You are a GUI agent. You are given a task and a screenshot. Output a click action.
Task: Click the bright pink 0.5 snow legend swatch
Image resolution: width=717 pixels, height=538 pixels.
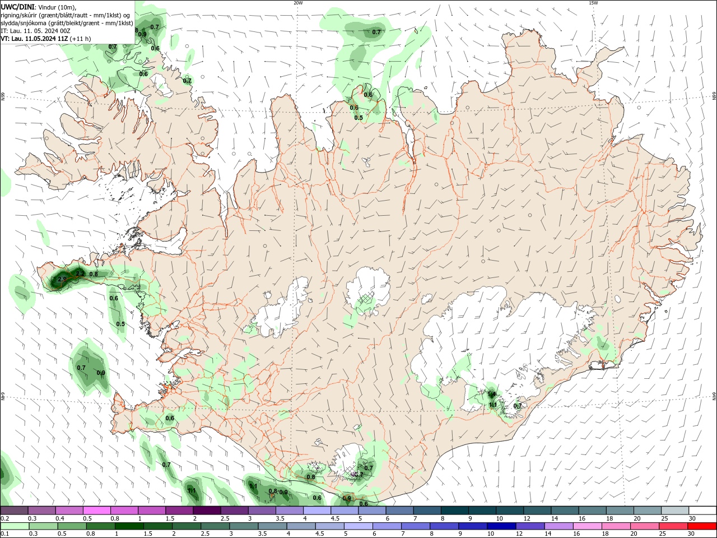coord(96,511)
